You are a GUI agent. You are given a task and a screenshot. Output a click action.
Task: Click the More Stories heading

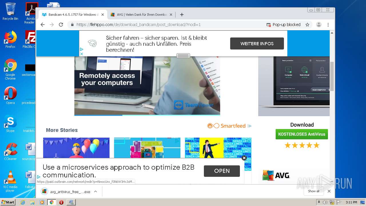click(62, 130)
